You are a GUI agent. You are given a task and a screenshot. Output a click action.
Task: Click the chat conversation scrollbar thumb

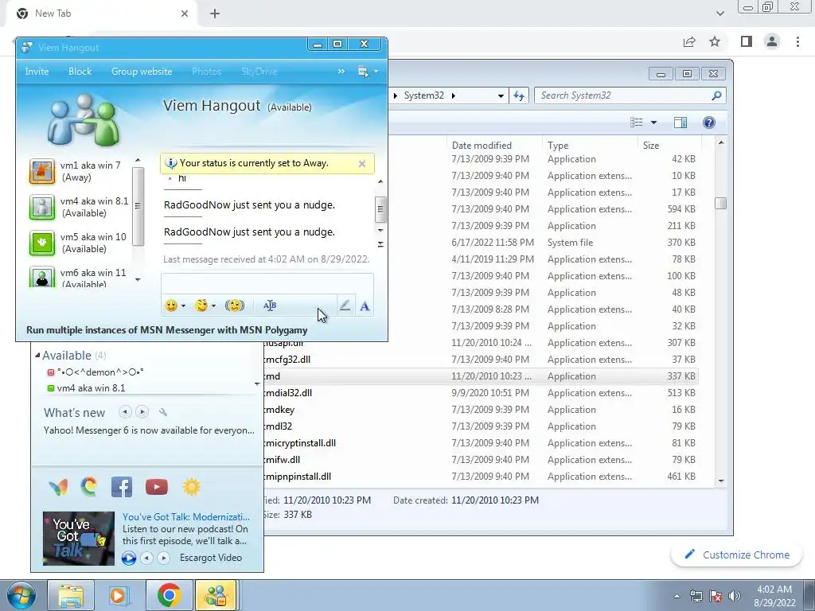(x=380, y=209)
